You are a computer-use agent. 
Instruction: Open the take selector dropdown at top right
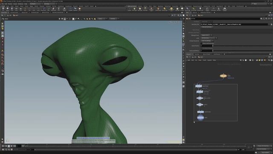coord(259,4)
